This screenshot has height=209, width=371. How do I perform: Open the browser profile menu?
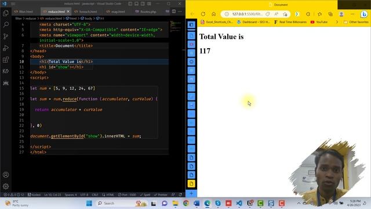pyautogui.click(x=341, y=14)
